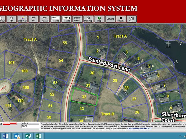Open the Jo Daviess County GIS/IT link
186x139 pixels.
[140, 128]
